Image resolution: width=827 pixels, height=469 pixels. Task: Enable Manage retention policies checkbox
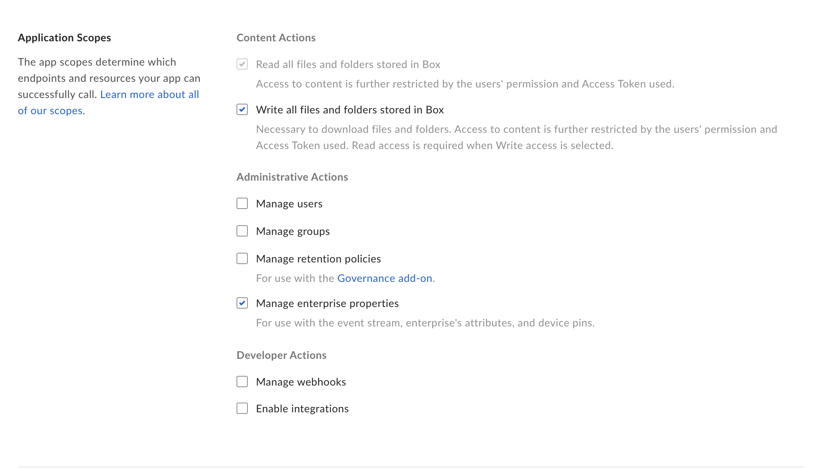point(242,258)
